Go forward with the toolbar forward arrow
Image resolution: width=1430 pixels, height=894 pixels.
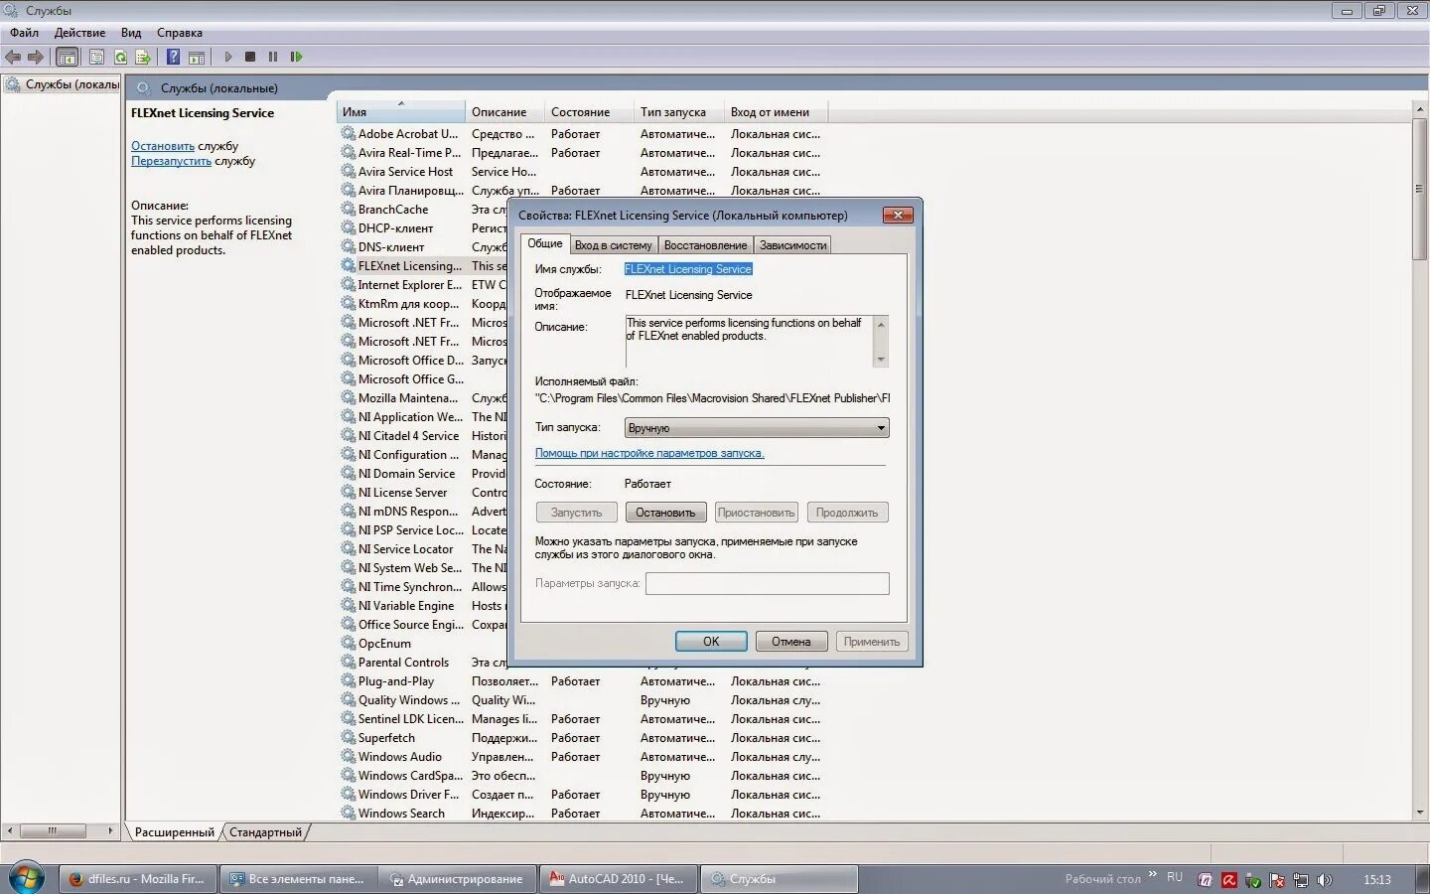(x=36, y=57)
